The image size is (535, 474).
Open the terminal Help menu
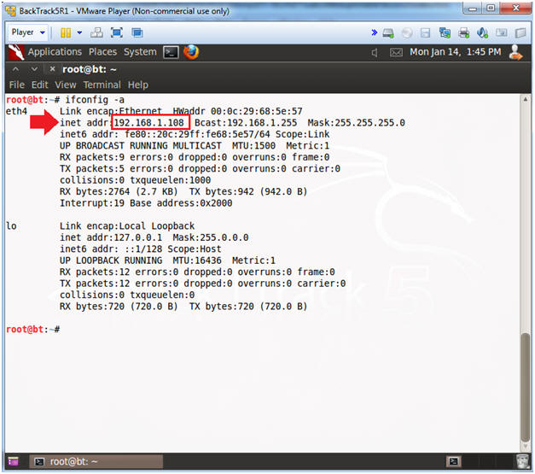pyautogui.click(x=138, y=85)
